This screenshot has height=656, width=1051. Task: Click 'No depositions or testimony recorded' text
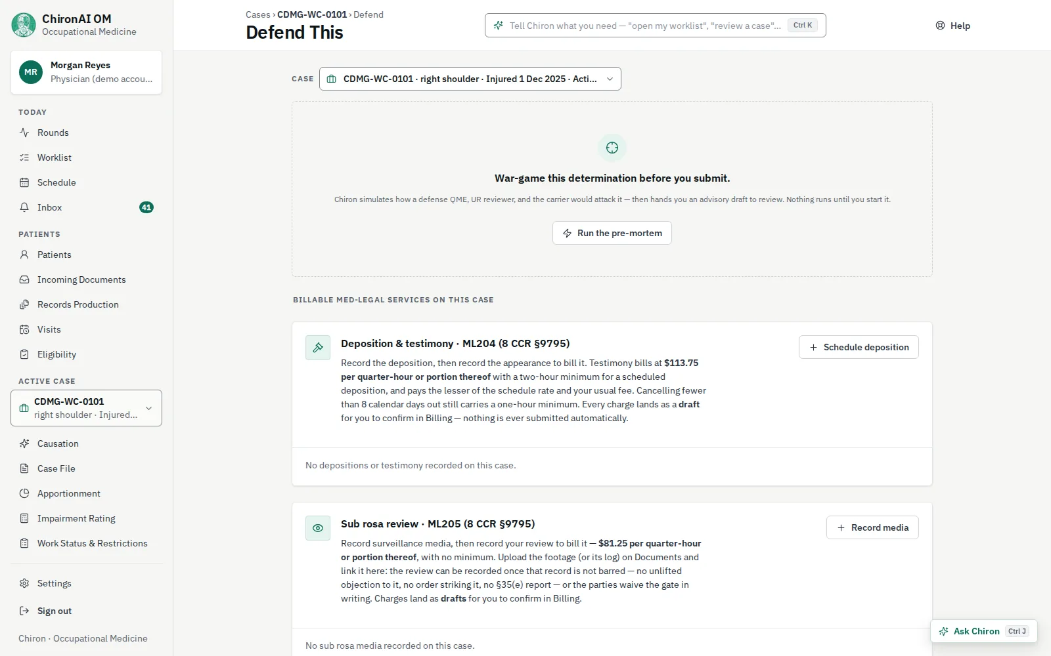click(411, 465)
